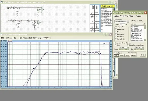Select 'C4 = 23.00000 uF' in CAD Editor list

tap(107, 15)
